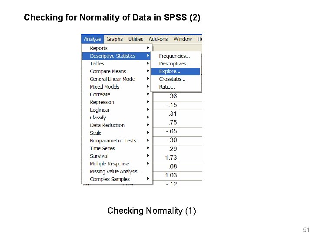
Task: Open Descriptive Statistics menu entry
Action: pyautogui.click(x=113, y=56)
